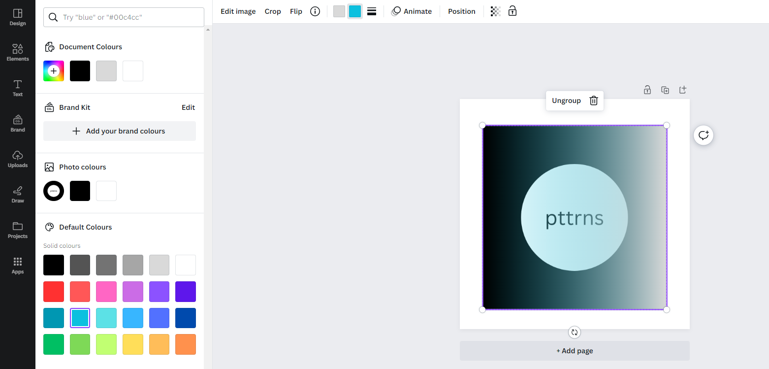This screenshot has height=369, width=769.
Task: Open the Animate options
Action: (412, 11)
